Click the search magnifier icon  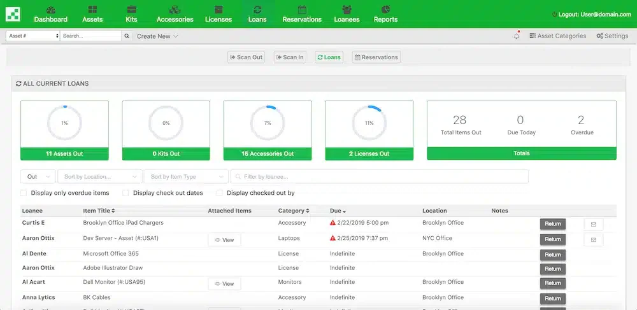pyautogui.click(x=127, y=36)
